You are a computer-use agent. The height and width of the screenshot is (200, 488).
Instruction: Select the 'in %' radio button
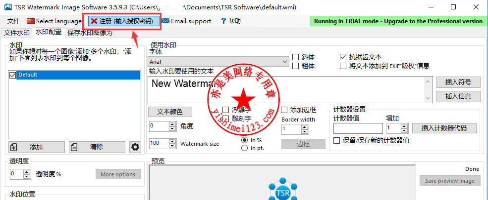point(245,140)
